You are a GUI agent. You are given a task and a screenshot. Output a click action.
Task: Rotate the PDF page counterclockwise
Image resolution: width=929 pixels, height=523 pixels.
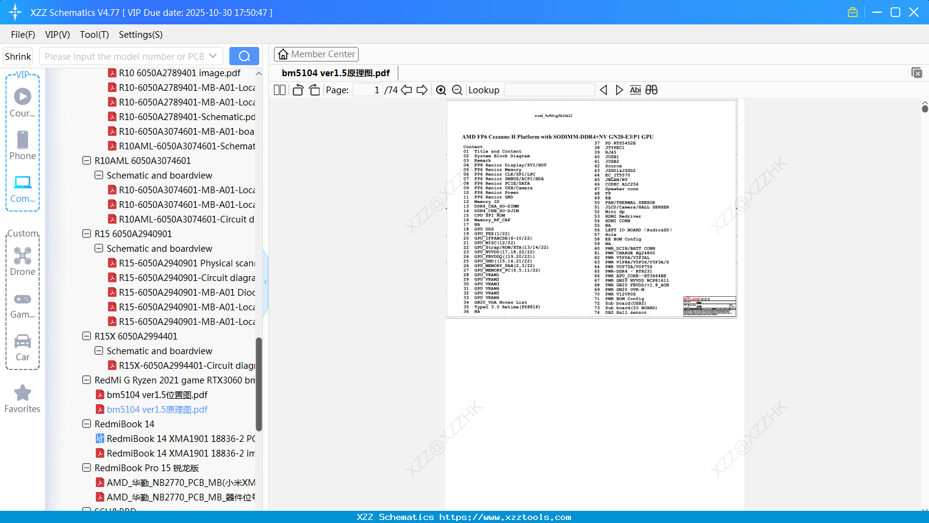coord(298,90)
